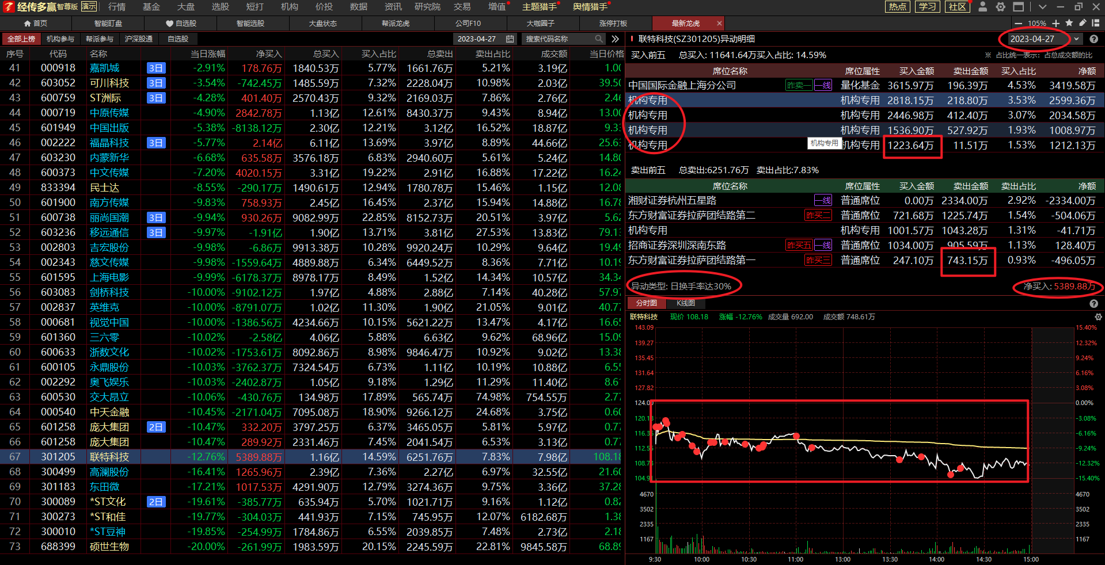Sort by 总买入 column header
This screenshot has height=565, width=1105.
[326, 54]
